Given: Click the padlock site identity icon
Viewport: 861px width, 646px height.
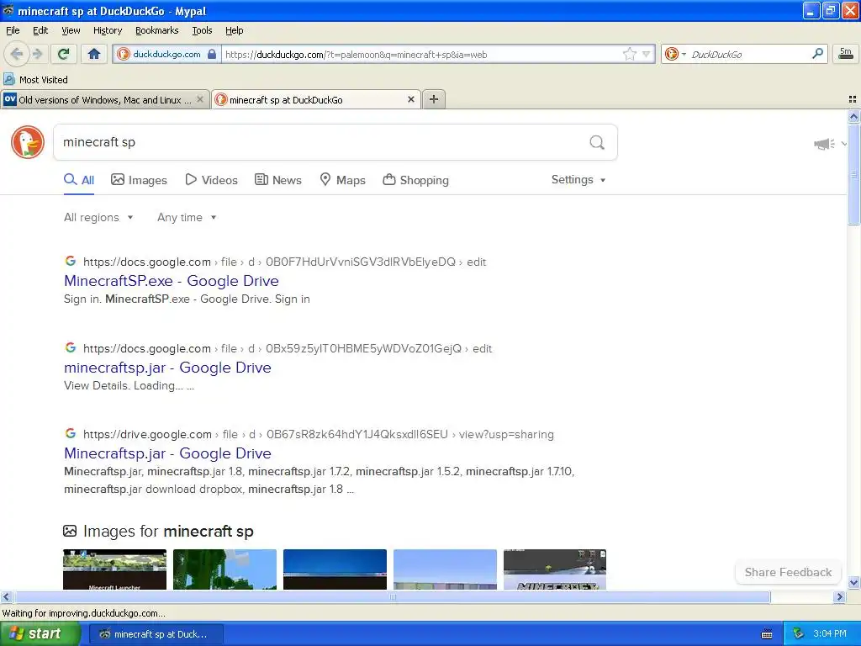Looking at the screenshot, I should click(x=211, y=54).
